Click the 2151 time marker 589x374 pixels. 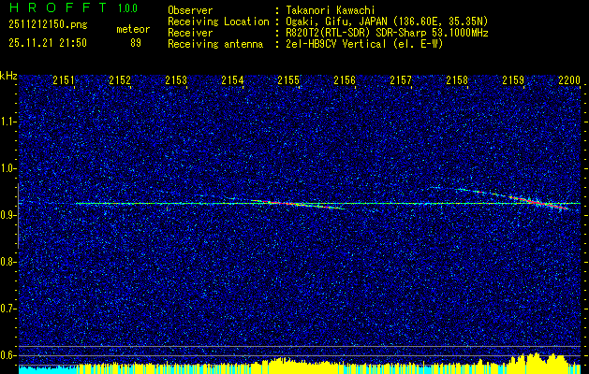tap(64, 80)
